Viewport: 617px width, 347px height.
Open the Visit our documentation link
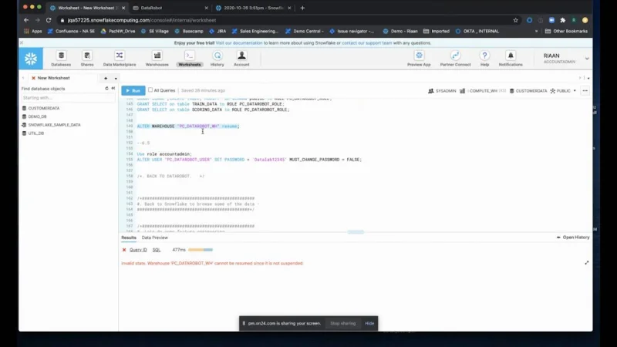239,43
